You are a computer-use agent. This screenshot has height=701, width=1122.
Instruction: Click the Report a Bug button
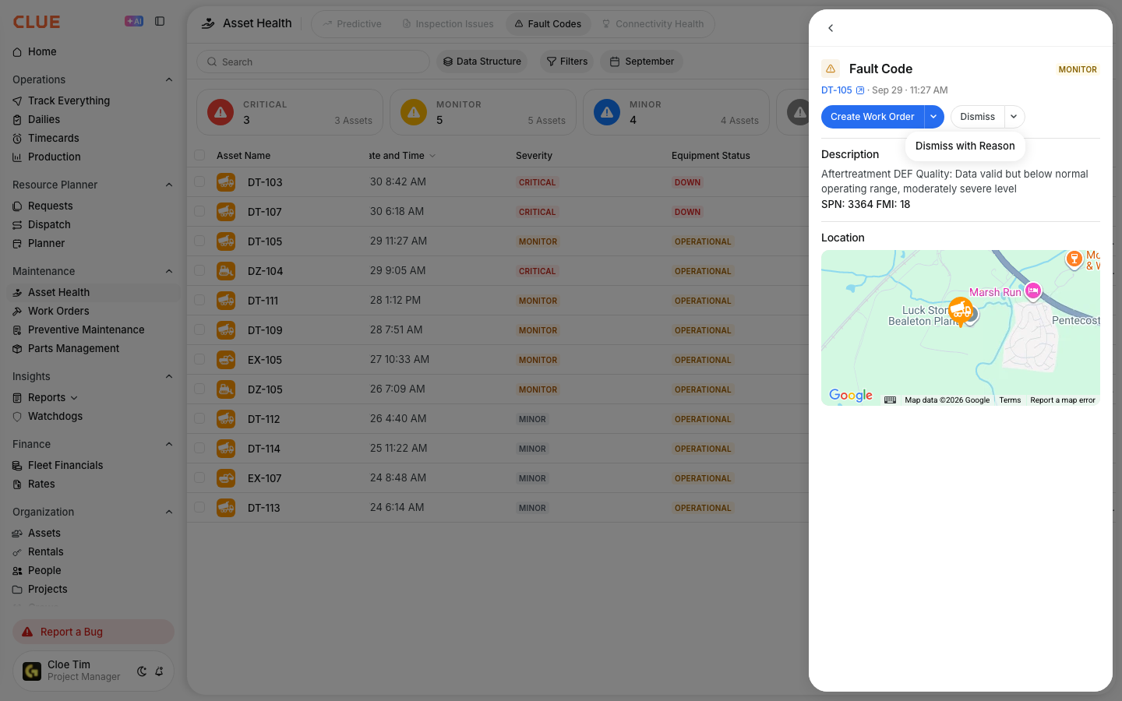coord(93,632)
